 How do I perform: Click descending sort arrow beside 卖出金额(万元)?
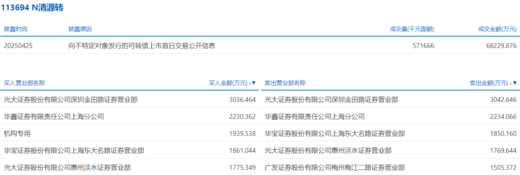tap(514, 83)
